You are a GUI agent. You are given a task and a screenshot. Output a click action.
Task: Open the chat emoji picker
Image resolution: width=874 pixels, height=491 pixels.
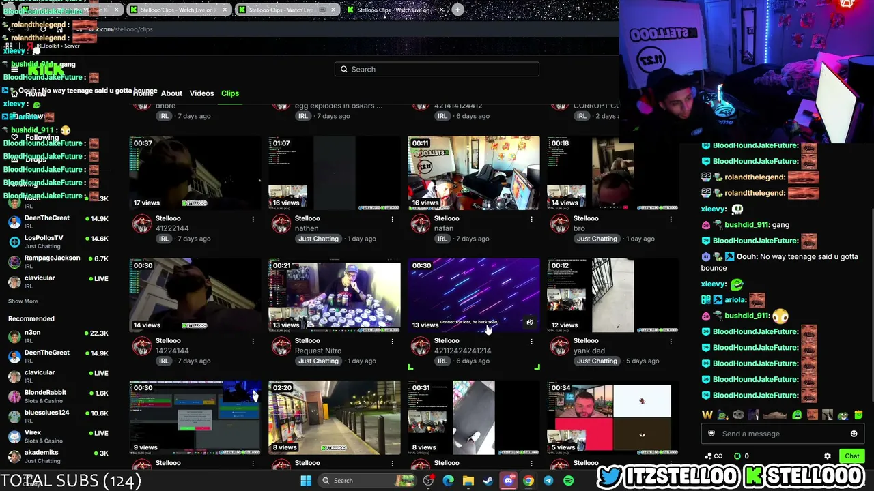point(854,434)
